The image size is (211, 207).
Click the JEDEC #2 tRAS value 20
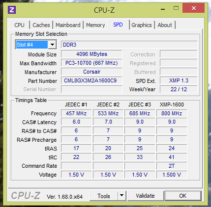108,148
